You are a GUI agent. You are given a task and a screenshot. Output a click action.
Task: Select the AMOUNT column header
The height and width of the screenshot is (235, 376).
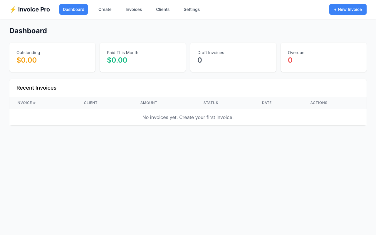[149, 103]
